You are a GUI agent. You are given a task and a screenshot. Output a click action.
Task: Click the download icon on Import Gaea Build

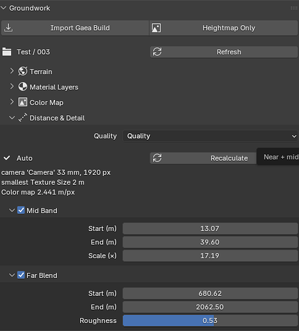[x=9, y=28]
